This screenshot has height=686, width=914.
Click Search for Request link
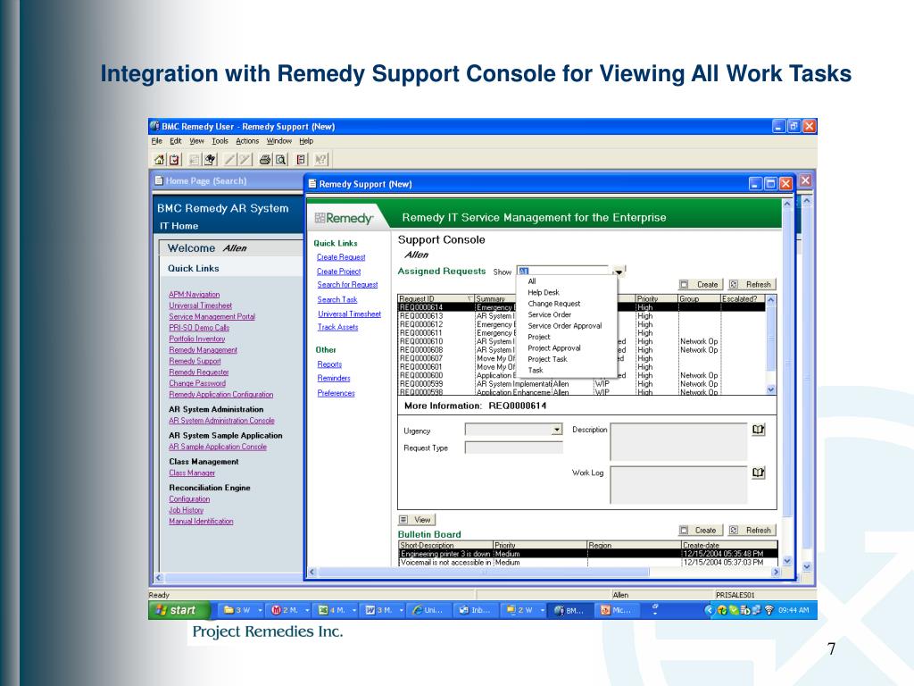pyautogui.click(x=347, y=285)
